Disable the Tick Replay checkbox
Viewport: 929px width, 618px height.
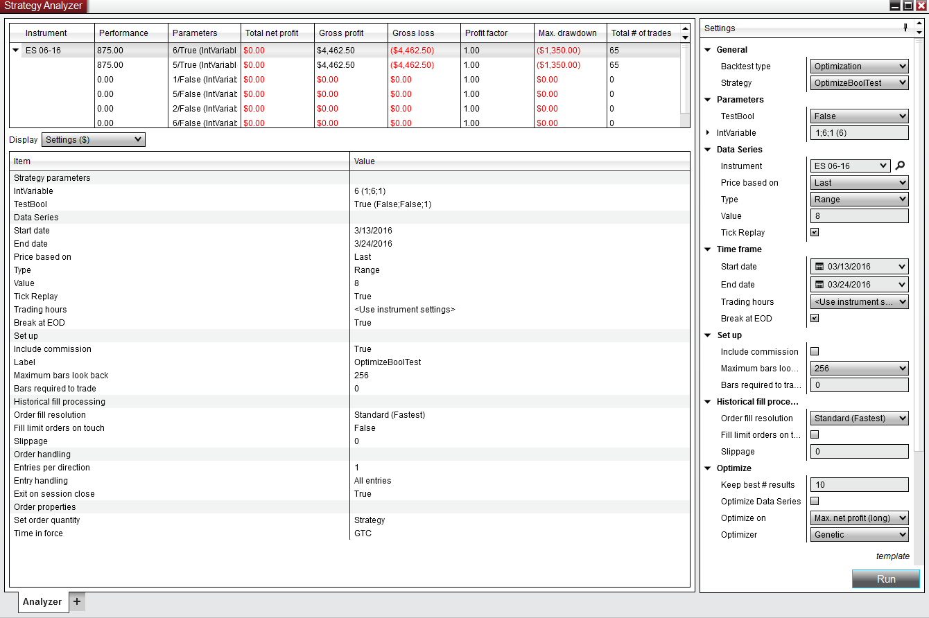(x=815, y=232)
